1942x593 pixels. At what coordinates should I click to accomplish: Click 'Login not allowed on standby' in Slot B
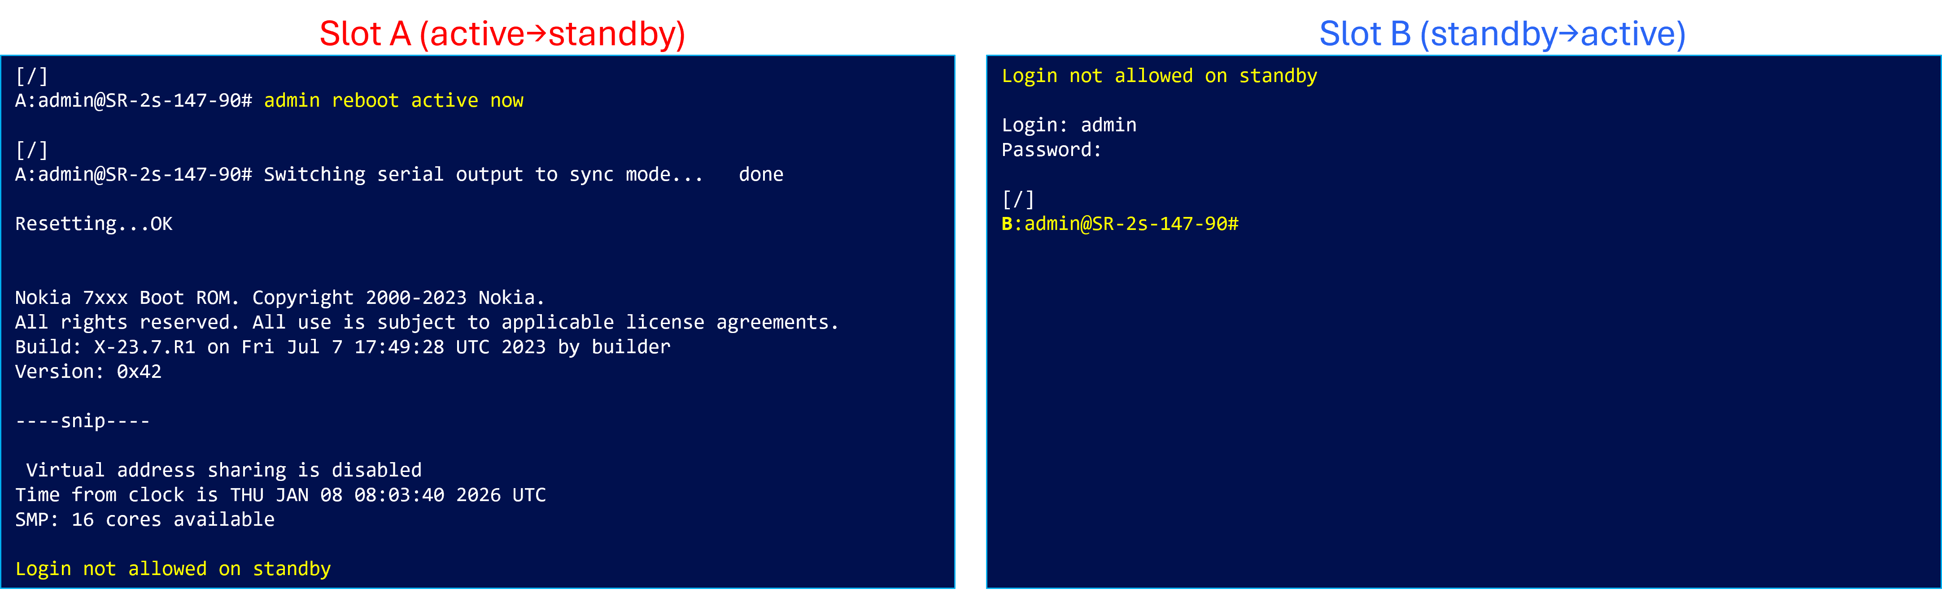pyautogui.click(x=1159, y=76)
